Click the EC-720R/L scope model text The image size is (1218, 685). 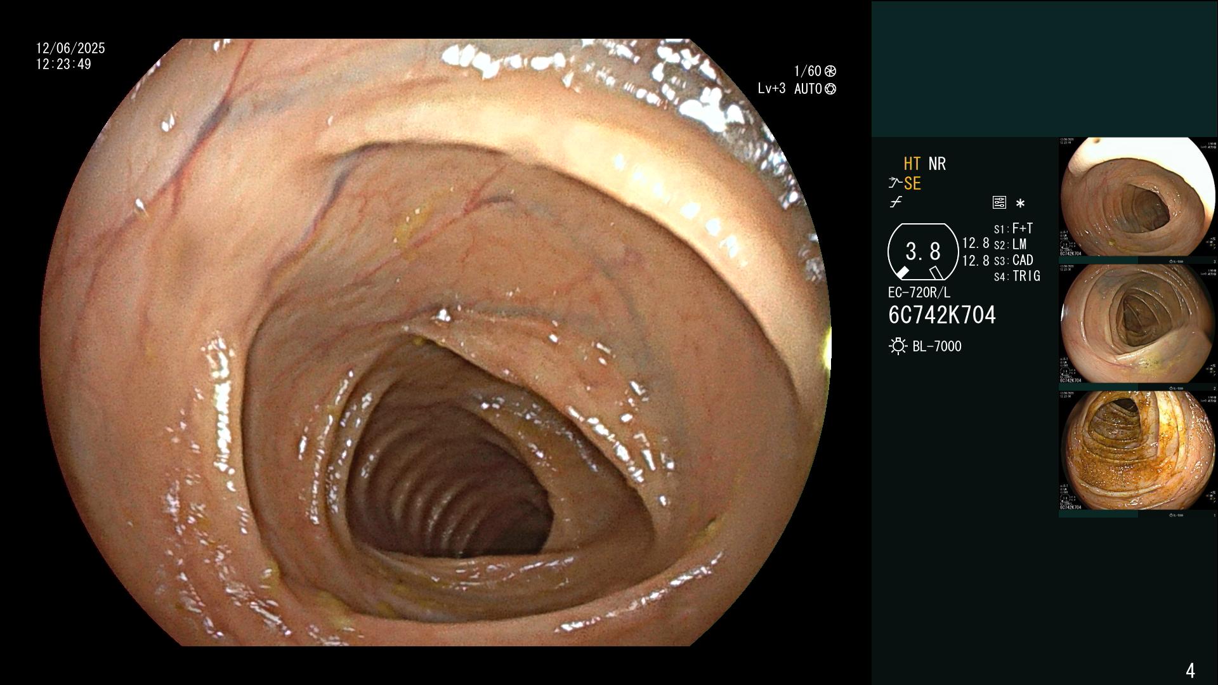tap(919, 292)
